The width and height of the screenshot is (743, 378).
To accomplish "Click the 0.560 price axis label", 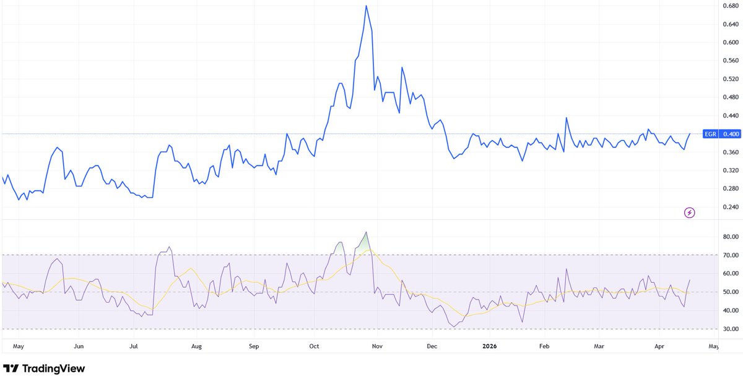I will click(731, 61).
